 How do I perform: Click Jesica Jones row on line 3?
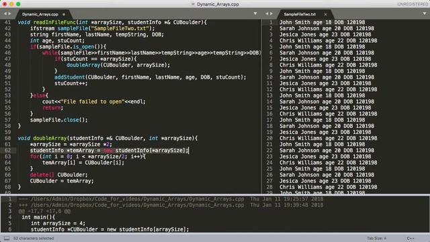coord(325,34)
